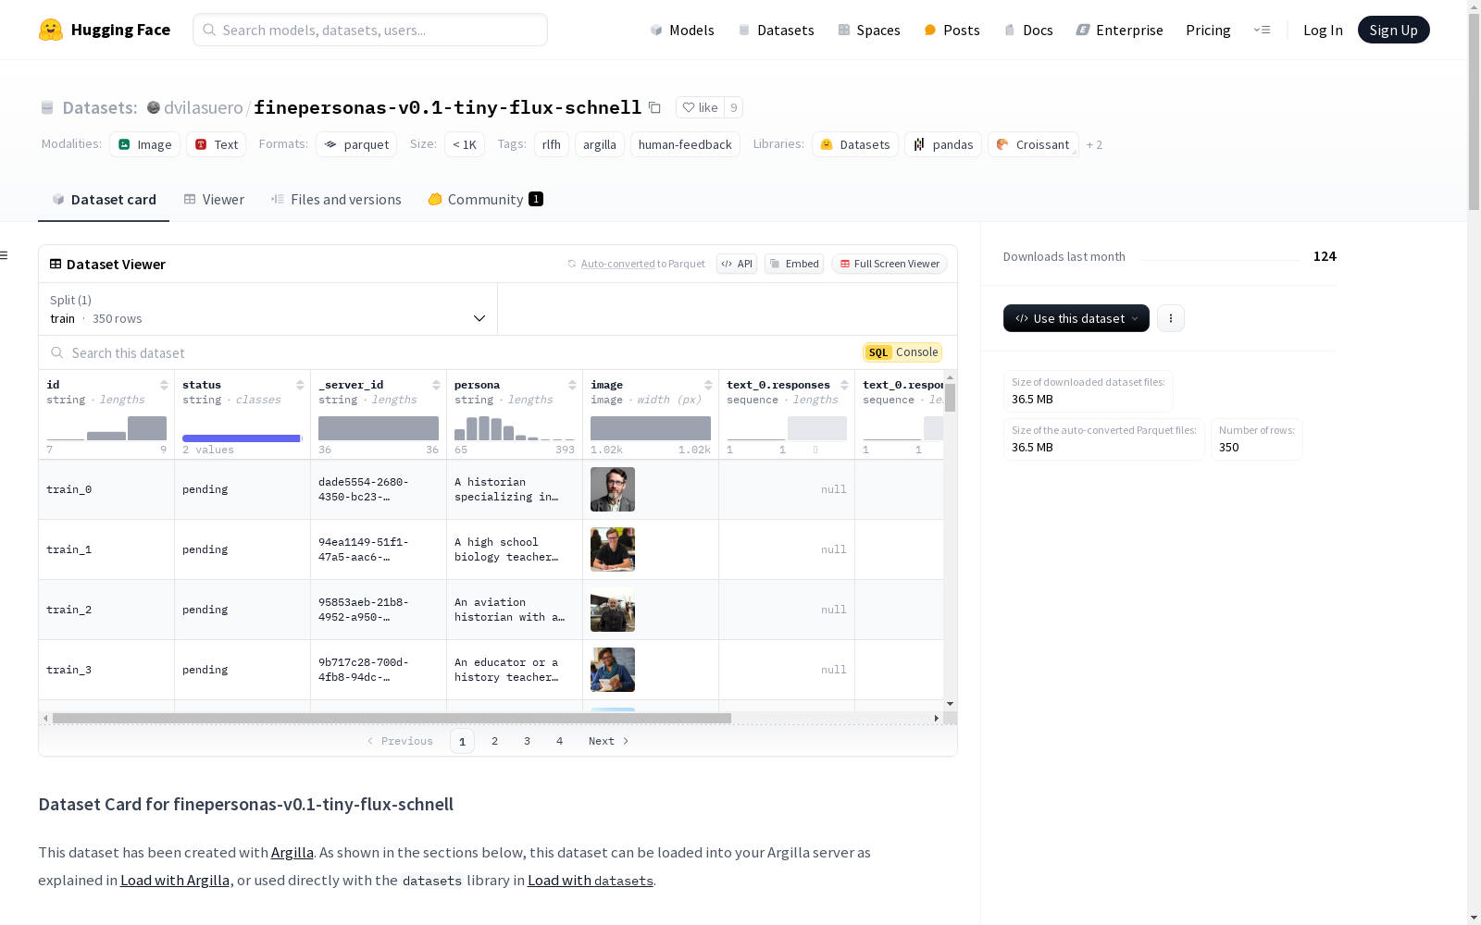The image size is (1481, 925).
Task: Expand the Split train dropdown
Action: [268, 309]
